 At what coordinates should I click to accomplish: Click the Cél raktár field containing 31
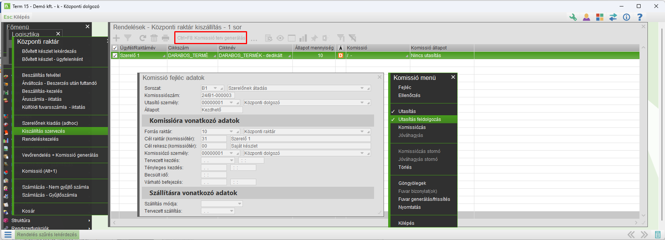pos(214,139)
